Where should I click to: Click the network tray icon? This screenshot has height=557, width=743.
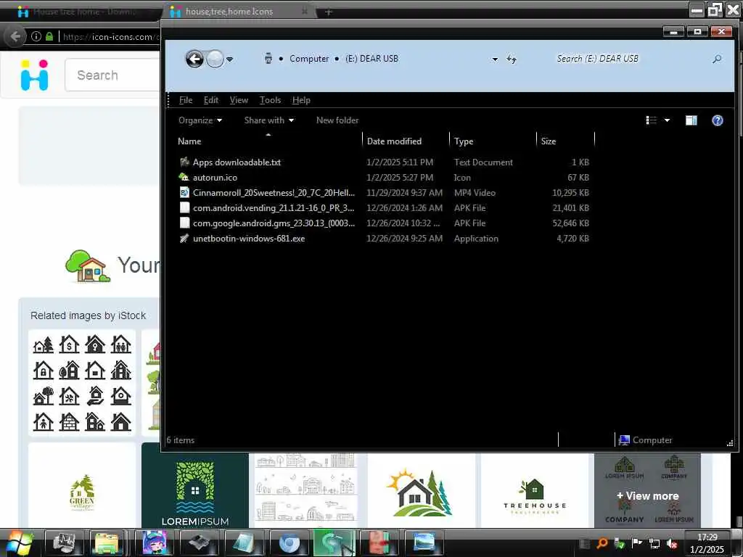pyautogui.click(x=654, y=544)
